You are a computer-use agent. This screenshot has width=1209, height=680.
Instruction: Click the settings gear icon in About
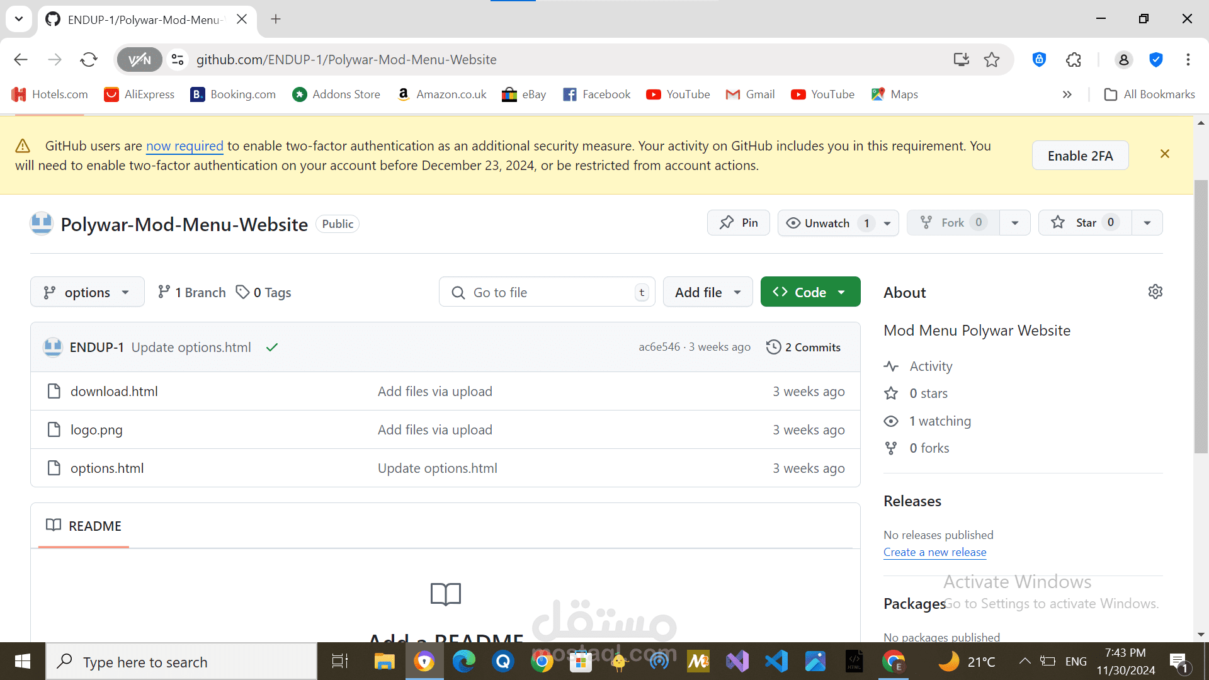[1155, 292]
